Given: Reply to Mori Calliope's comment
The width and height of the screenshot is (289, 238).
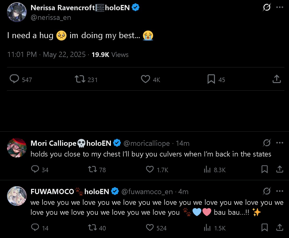Looking at the screenshot, I should 35,170.
